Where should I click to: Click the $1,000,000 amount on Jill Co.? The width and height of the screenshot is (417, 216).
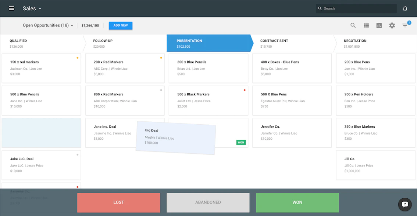pos(352,171)
